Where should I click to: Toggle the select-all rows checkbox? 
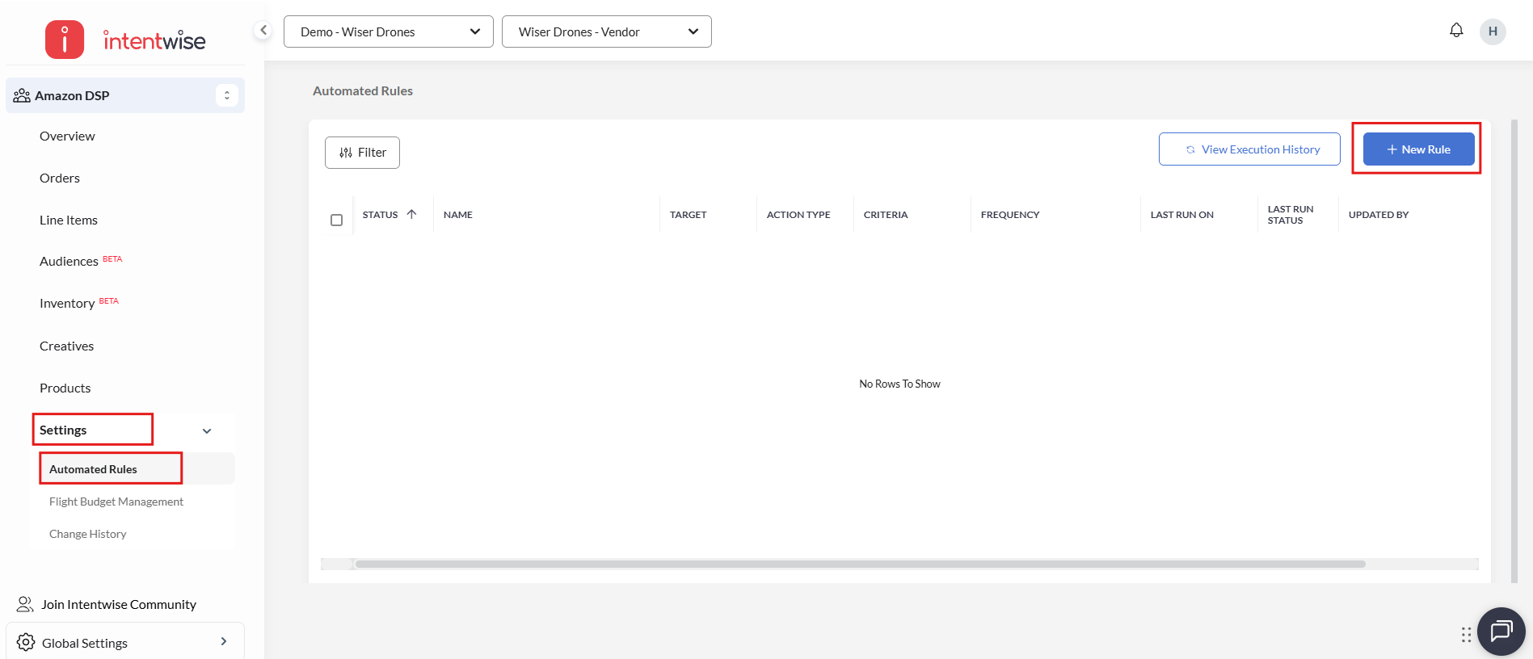(x=337, y=220)
